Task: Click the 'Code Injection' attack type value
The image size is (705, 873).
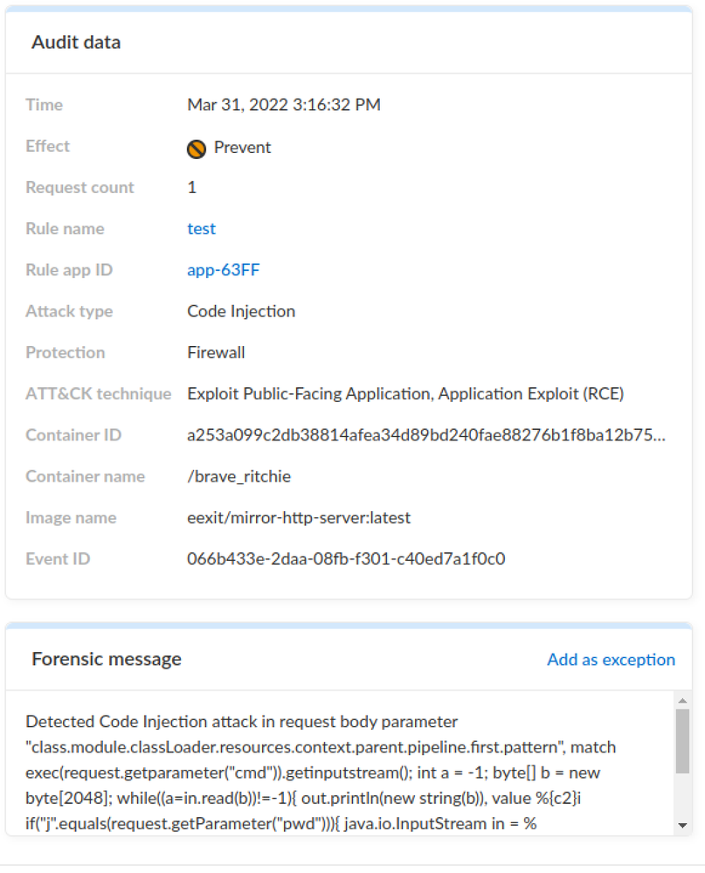Action: 241,311
